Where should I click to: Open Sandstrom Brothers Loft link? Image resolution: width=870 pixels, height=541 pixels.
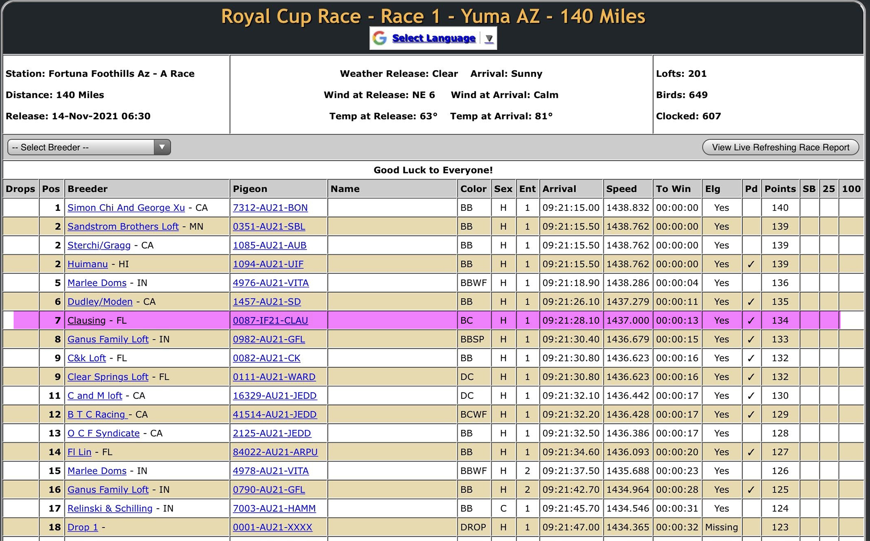(123, 227)
